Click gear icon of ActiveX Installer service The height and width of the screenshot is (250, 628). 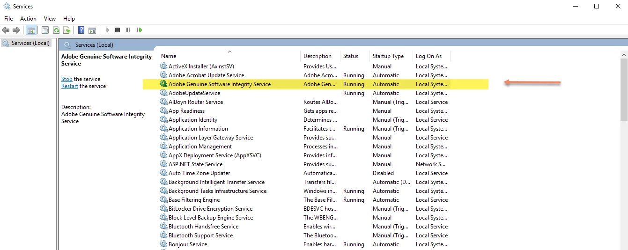[x=164, y=66]
